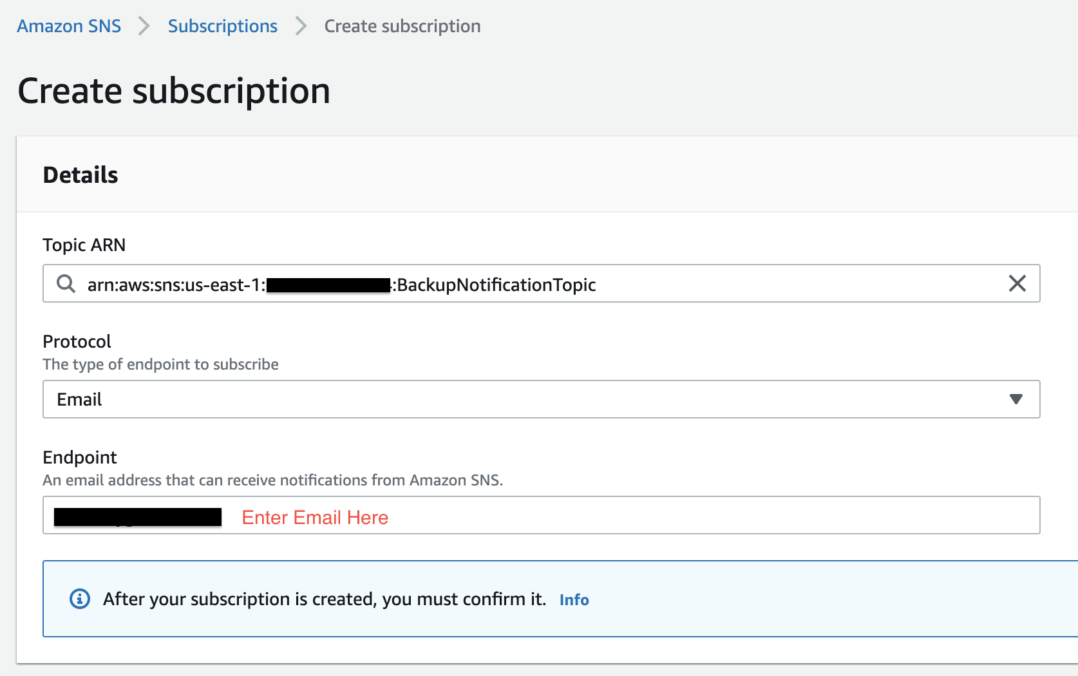
Task: Click the Topic ARN label
Action: pyautogui.click(x=84, y=245)
